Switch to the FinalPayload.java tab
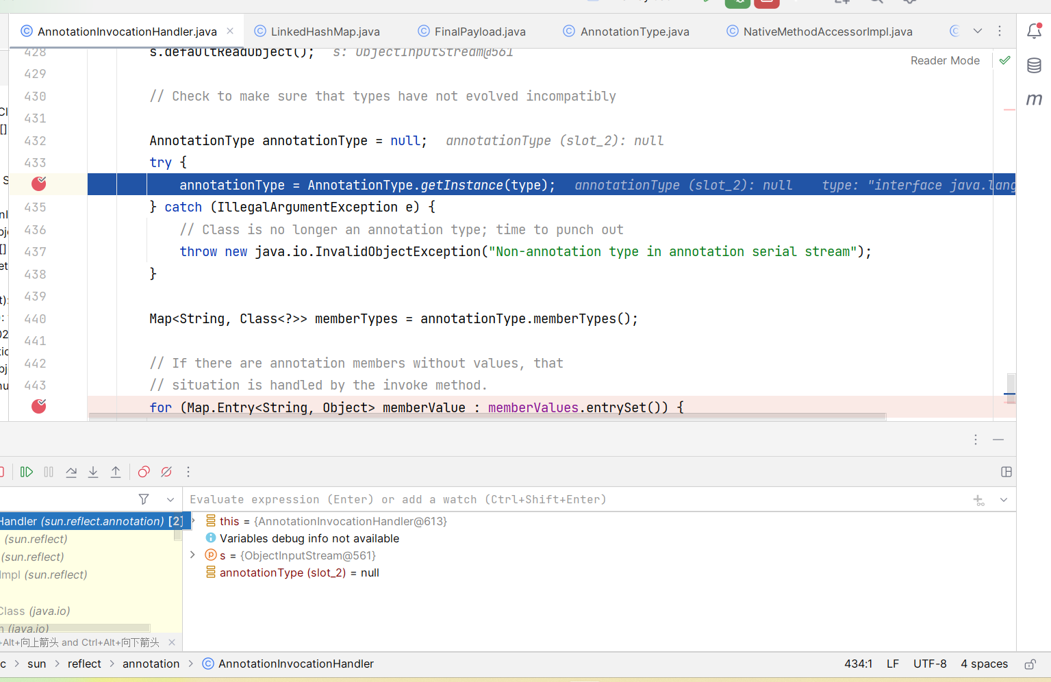 479,31
